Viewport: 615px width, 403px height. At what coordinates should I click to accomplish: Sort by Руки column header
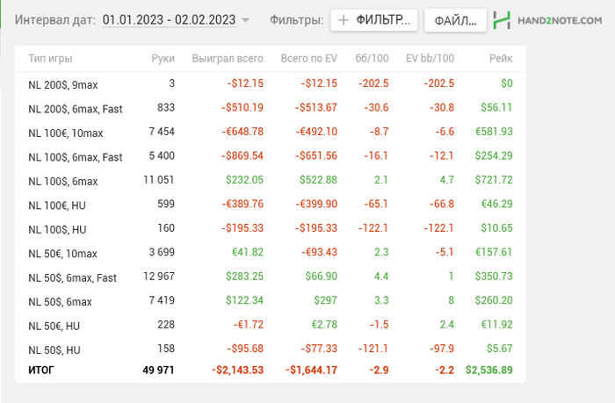coord(163,59)
